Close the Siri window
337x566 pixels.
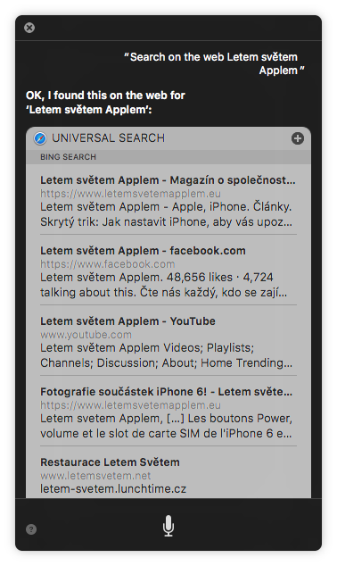pos(29,28)
